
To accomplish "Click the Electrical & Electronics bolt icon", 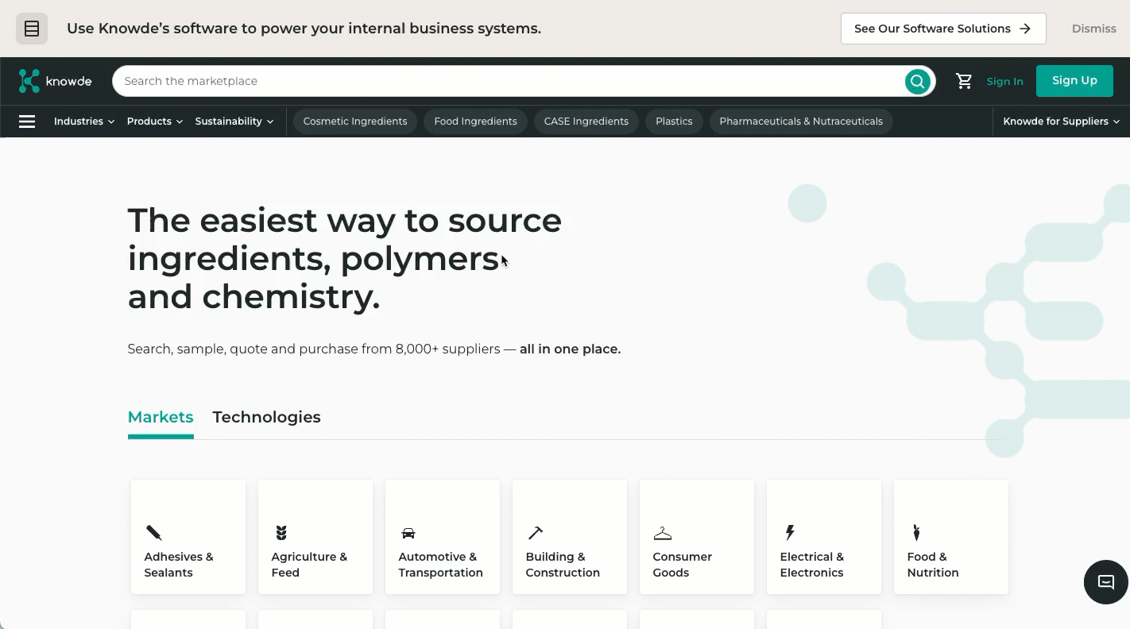I will point(790,532).
